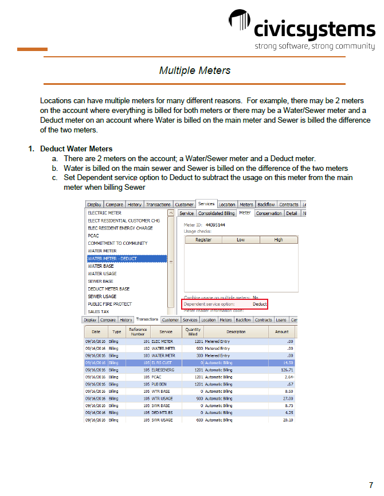Open Contracts tab above the Meter ID panel

click(288, 205)
